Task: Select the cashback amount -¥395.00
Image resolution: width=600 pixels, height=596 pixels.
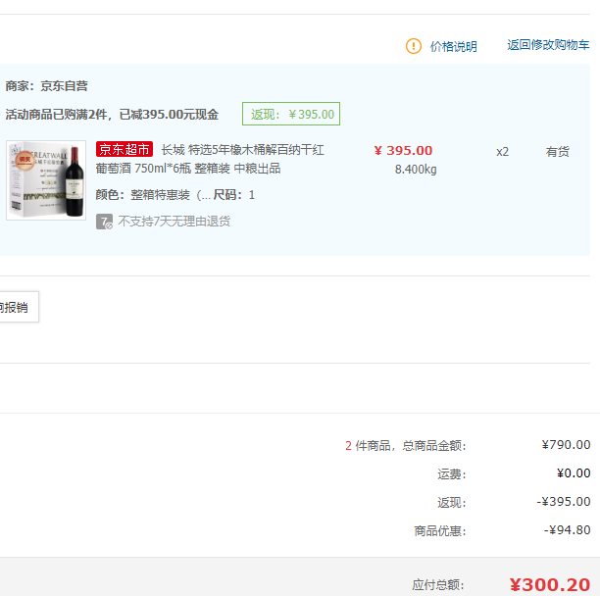Action: 564,502
